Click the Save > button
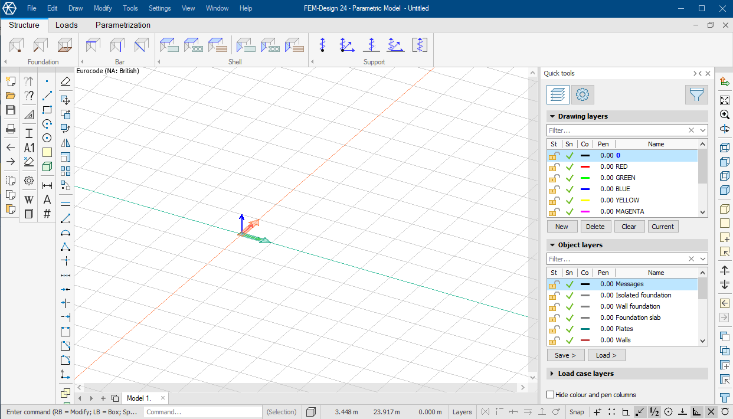The image size is (733, 419). (565, 355)
